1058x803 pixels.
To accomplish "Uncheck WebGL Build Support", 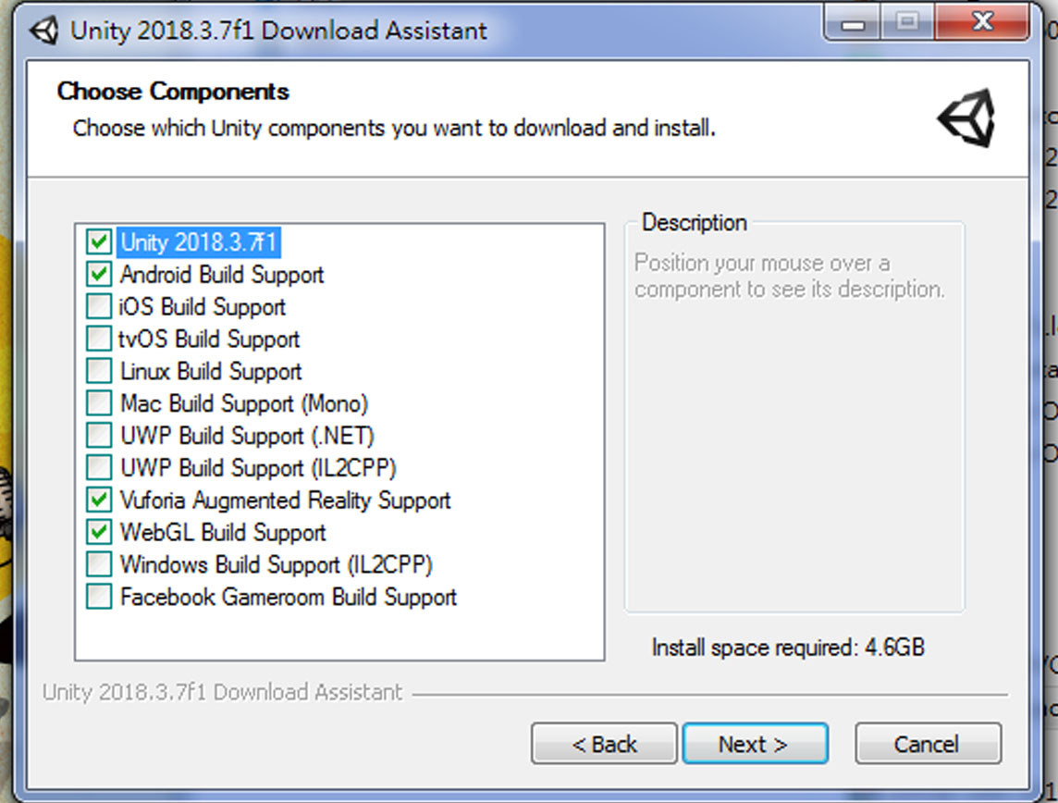I will pyautogui.click(x=98, y=533).
